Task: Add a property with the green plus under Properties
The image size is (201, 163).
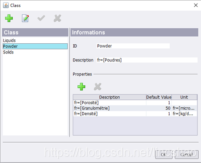Action: (x=81, y=87)
